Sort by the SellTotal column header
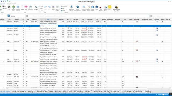The width and height of the screenshot is (172, 96). (x=76, y=19)
